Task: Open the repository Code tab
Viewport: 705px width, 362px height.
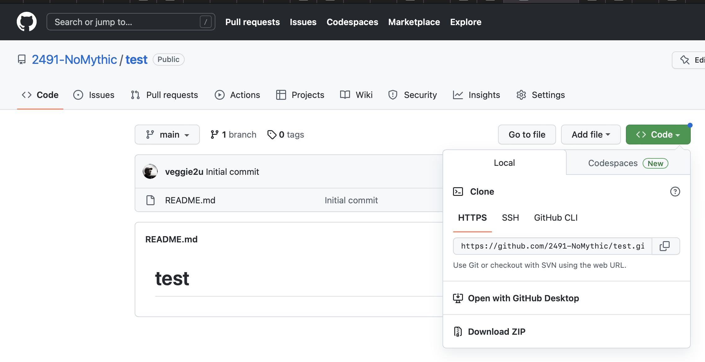Action: (x=40, y=95)
